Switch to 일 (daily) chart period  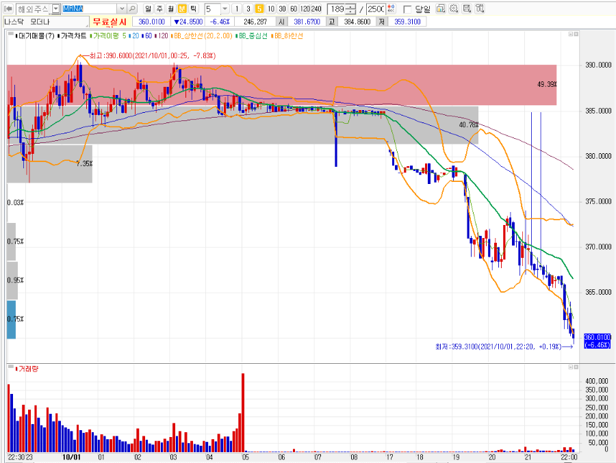(x=148, y=9)
